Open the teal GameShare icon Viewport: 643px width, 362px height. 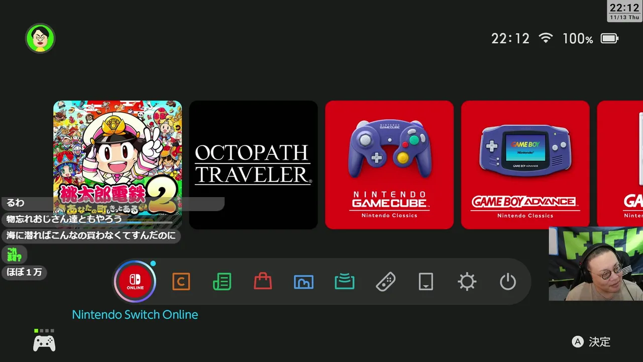point(345,282)
